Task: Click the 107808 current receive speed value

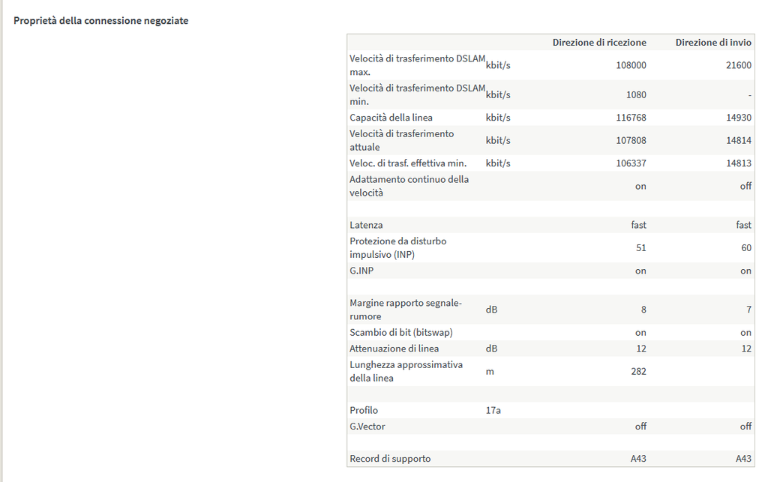Action: point(631,140)
